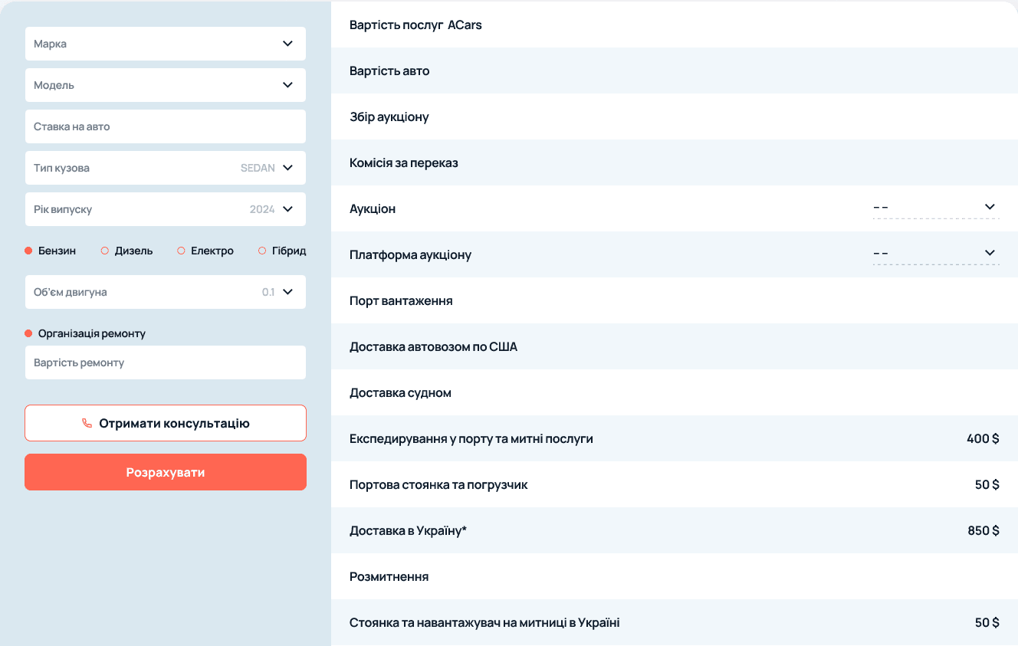
Task: Click into the Вартість ремонту field
Action: pos(166,362)
